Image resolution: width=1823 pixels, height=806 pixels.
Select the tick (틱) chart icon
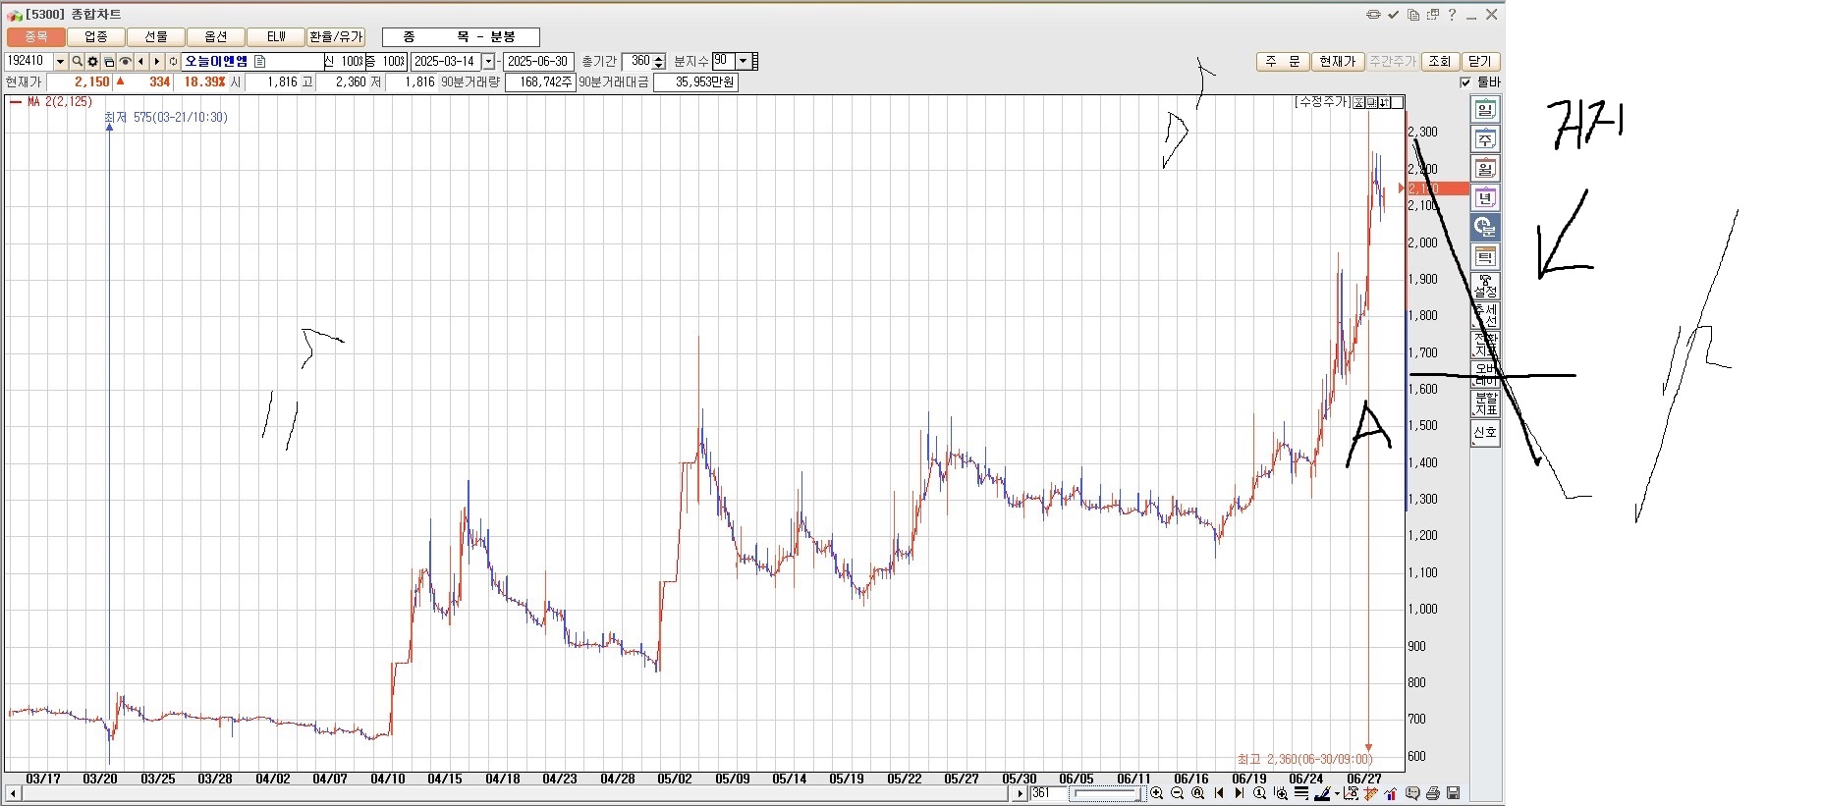click(x=1484, y=257)
